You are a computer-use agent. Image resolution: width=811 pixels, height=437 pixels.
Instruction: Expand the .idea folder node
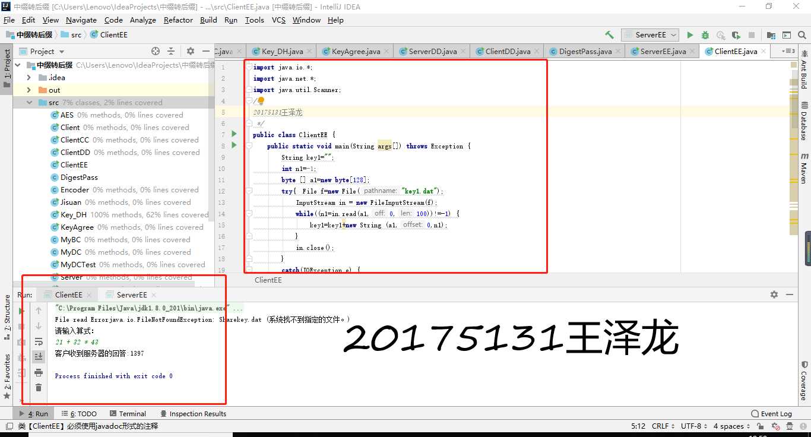pyautogui.click(x=28, y=78)
